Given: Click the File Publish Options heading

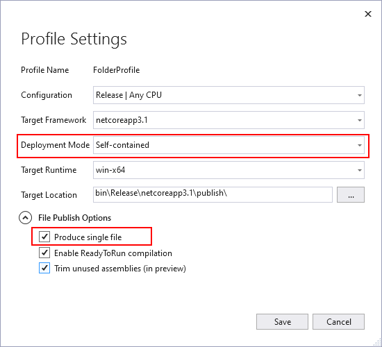Looking at the screenshot, I should click(x=74, y=218).
